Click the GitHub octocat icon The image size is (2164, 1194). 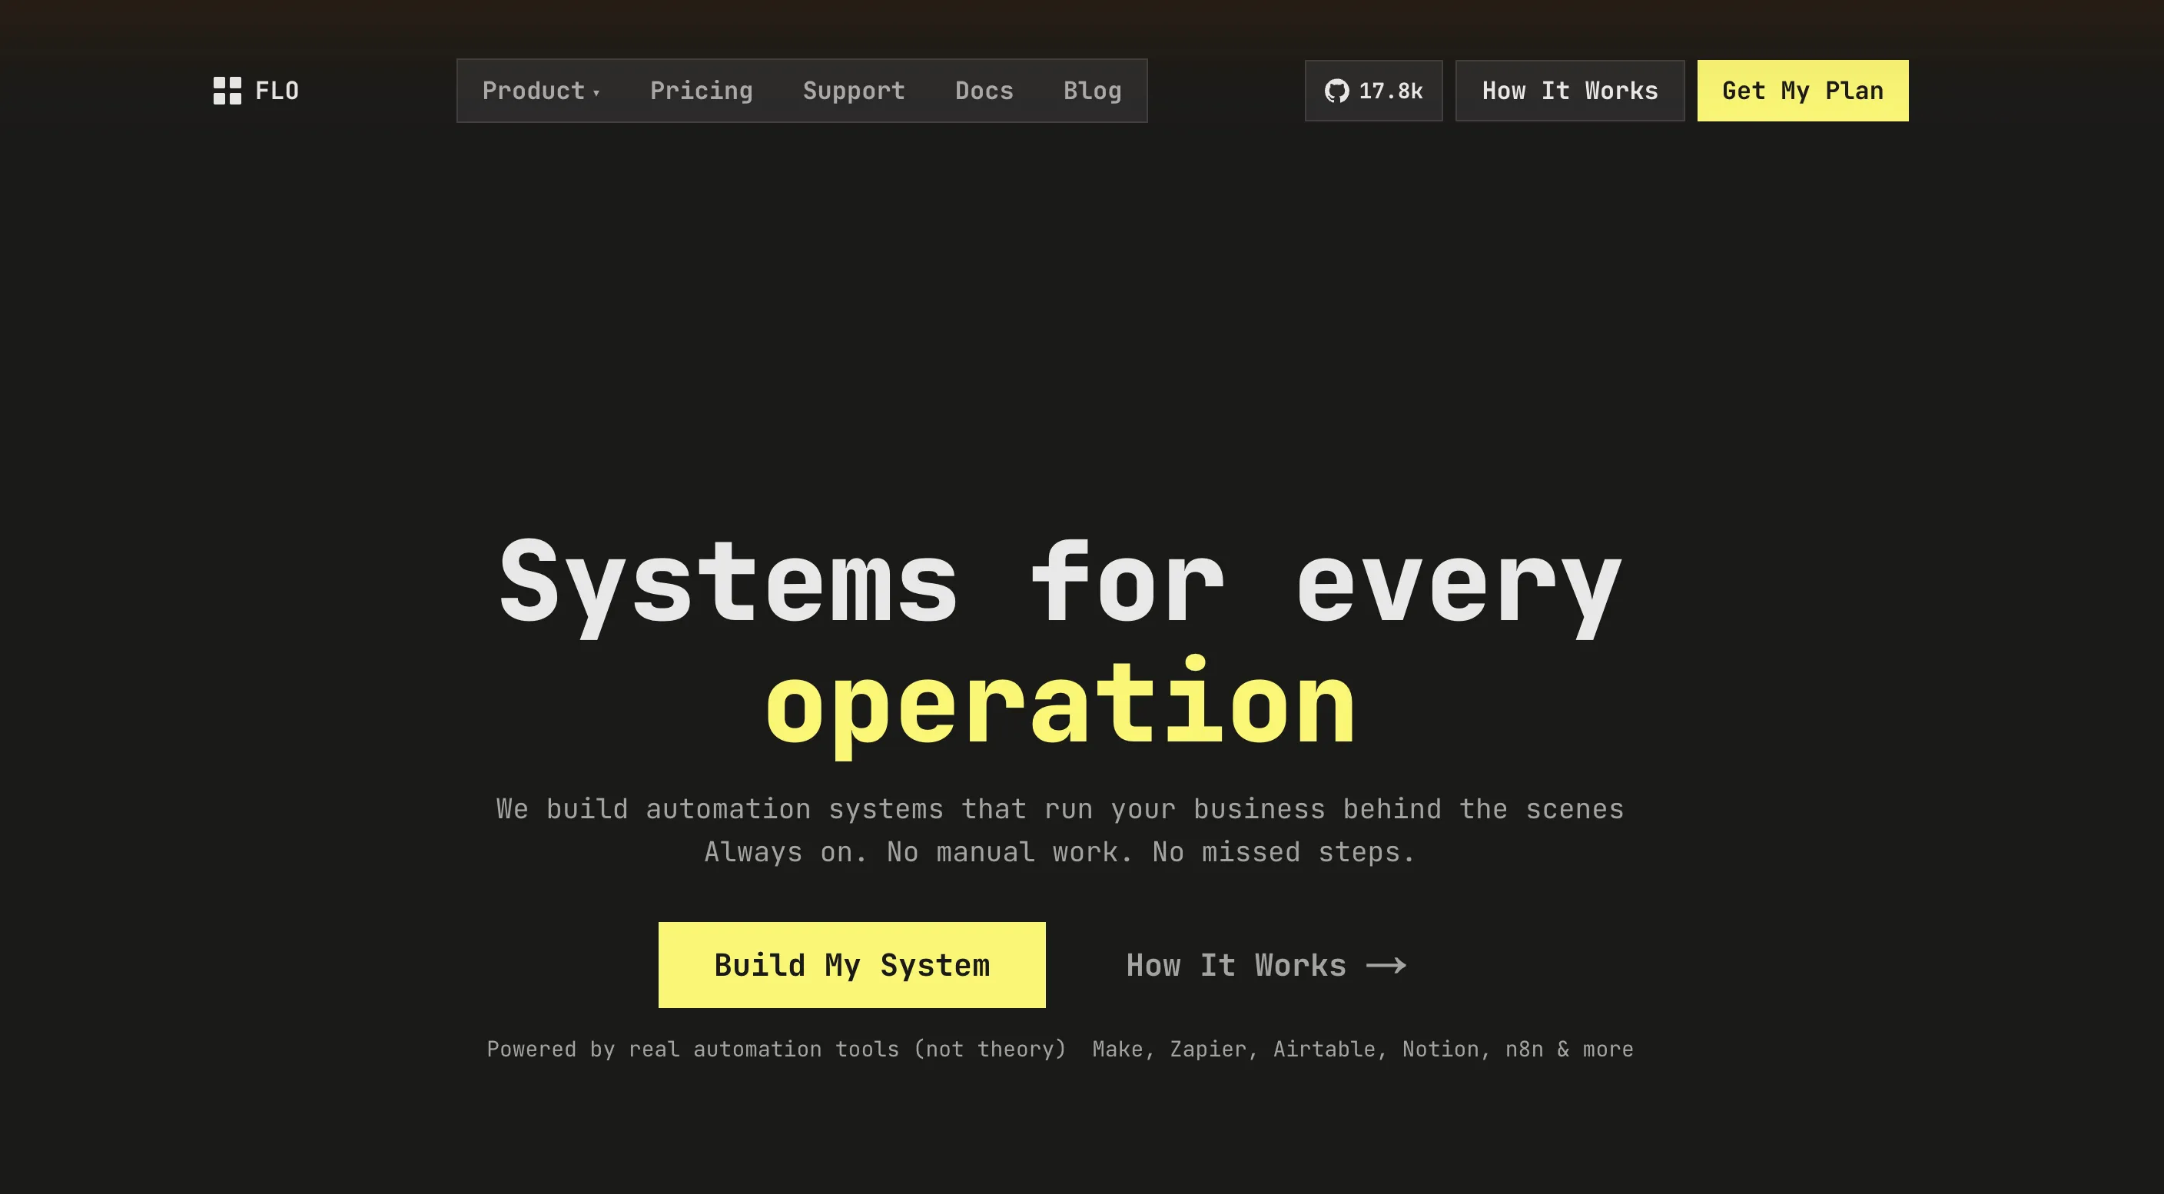pyautogui.click(x=1336, y=91)
